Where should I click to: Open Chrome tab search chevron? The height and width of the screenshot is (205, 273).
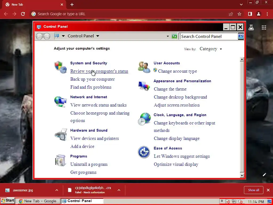point(241,5)
